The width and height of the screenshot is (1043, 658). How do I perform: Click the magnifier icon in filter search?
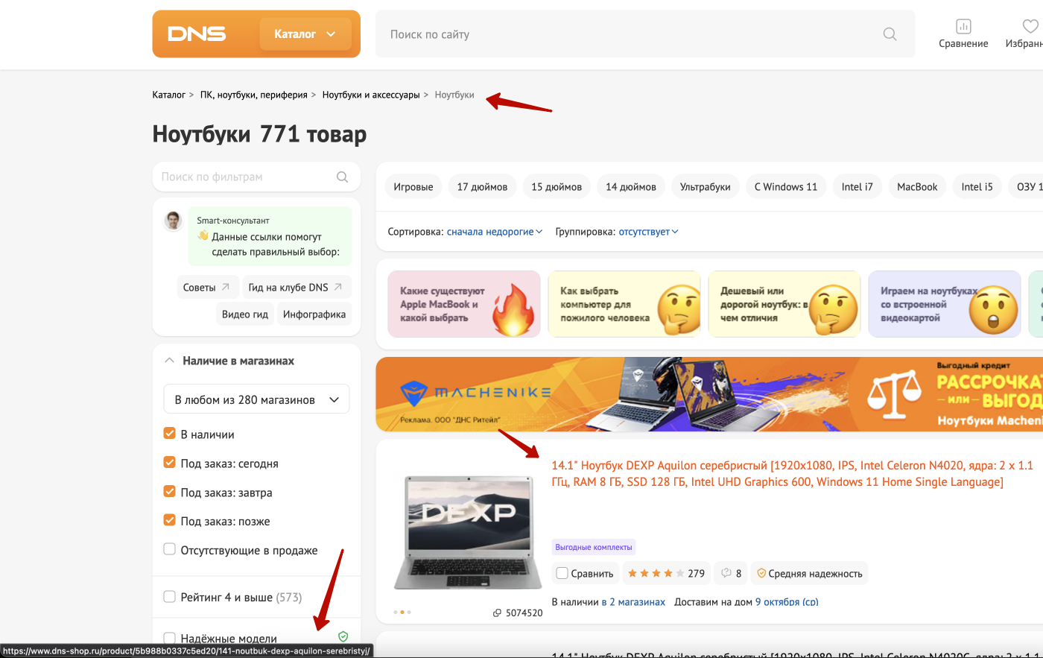(x=342, y=177)
